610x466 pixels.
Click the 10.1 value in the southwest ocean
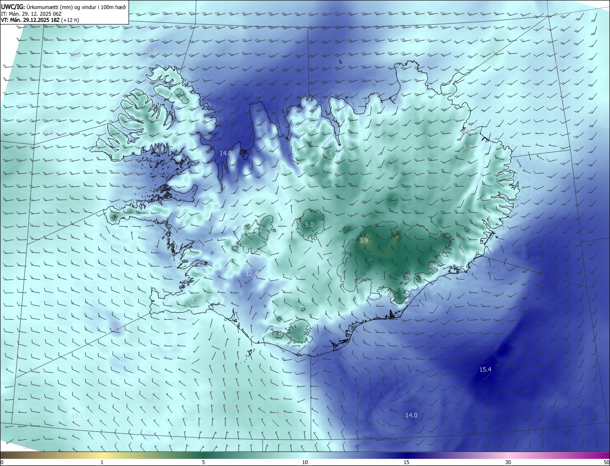click(77, 416)
